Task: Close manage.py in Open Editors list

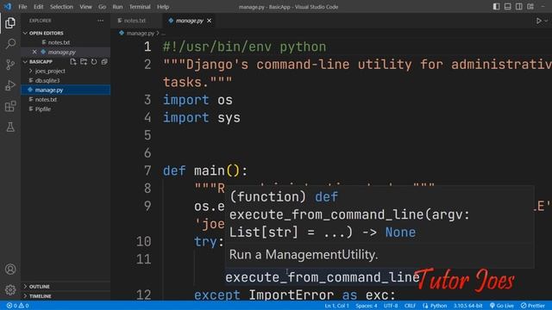Action: (x=34, y=52)
